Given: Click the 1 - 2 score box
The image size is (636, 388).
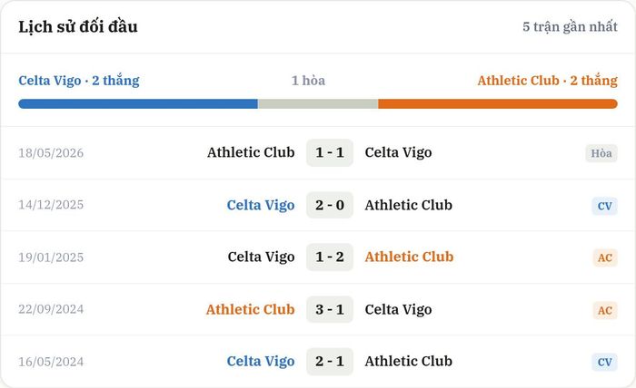Looking at the screenshot, I should pyautogui.click(x=330, y=257).
